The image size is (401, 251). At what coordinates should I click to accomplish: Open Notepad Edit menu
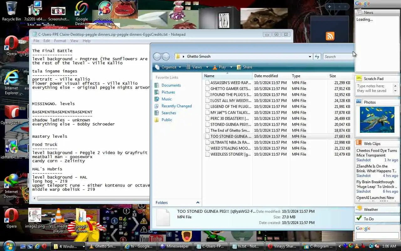(47, 41)
